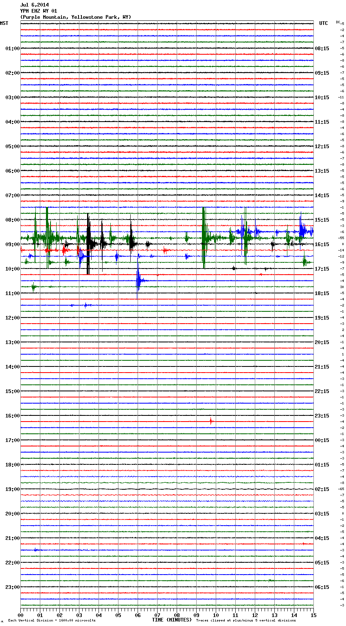Click minute tick label 03 on bottom axis

(x=79, y=615)
